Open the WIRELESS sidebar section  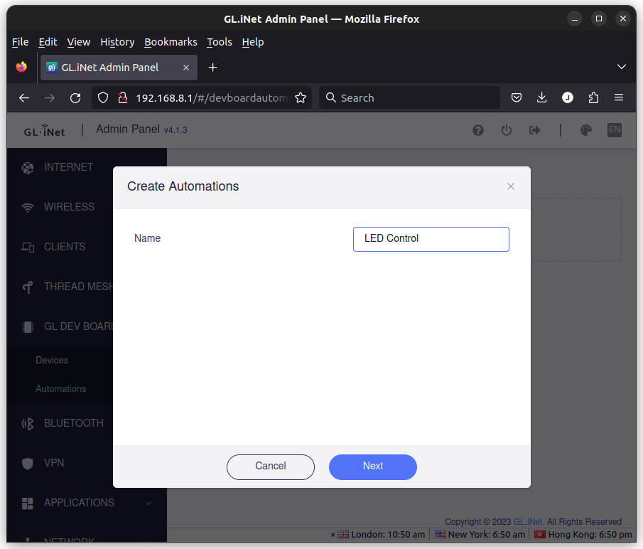pos(70,207)
